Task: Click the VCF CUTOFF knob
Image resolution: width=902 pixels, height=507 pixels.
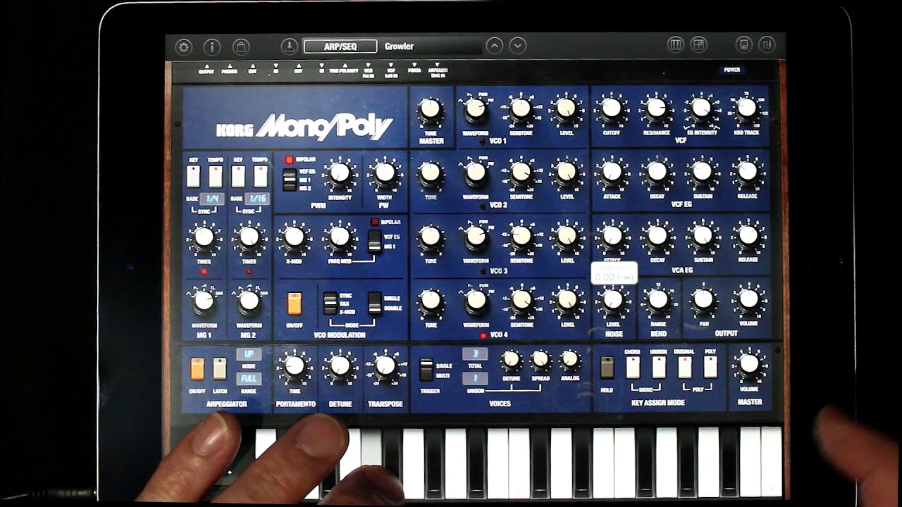Action: 611,108
